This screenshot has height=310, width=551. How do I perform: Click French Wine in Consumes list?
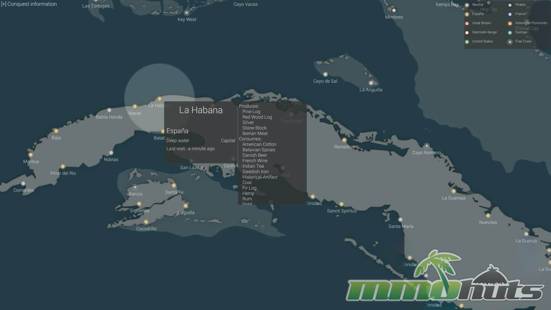pos(255,161)
